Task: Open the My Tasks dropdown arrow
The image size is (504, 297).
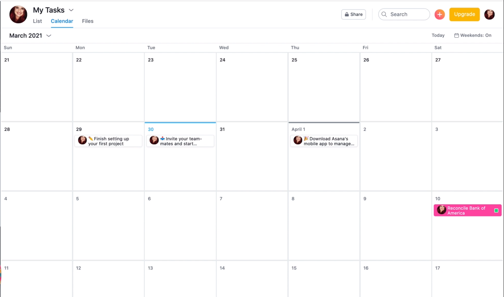Action: (71, 10)
